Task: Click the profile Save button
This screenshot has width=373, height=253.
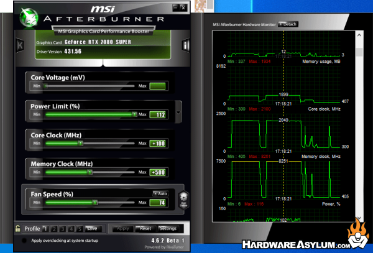Action: [93, 229]
